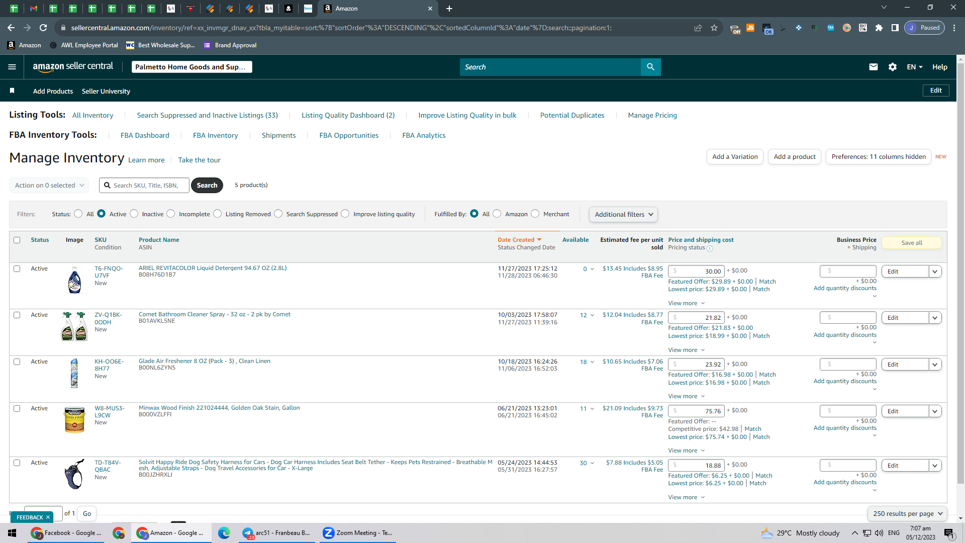
Task: Click the Add a product button
Action: [x=795, y=157]
